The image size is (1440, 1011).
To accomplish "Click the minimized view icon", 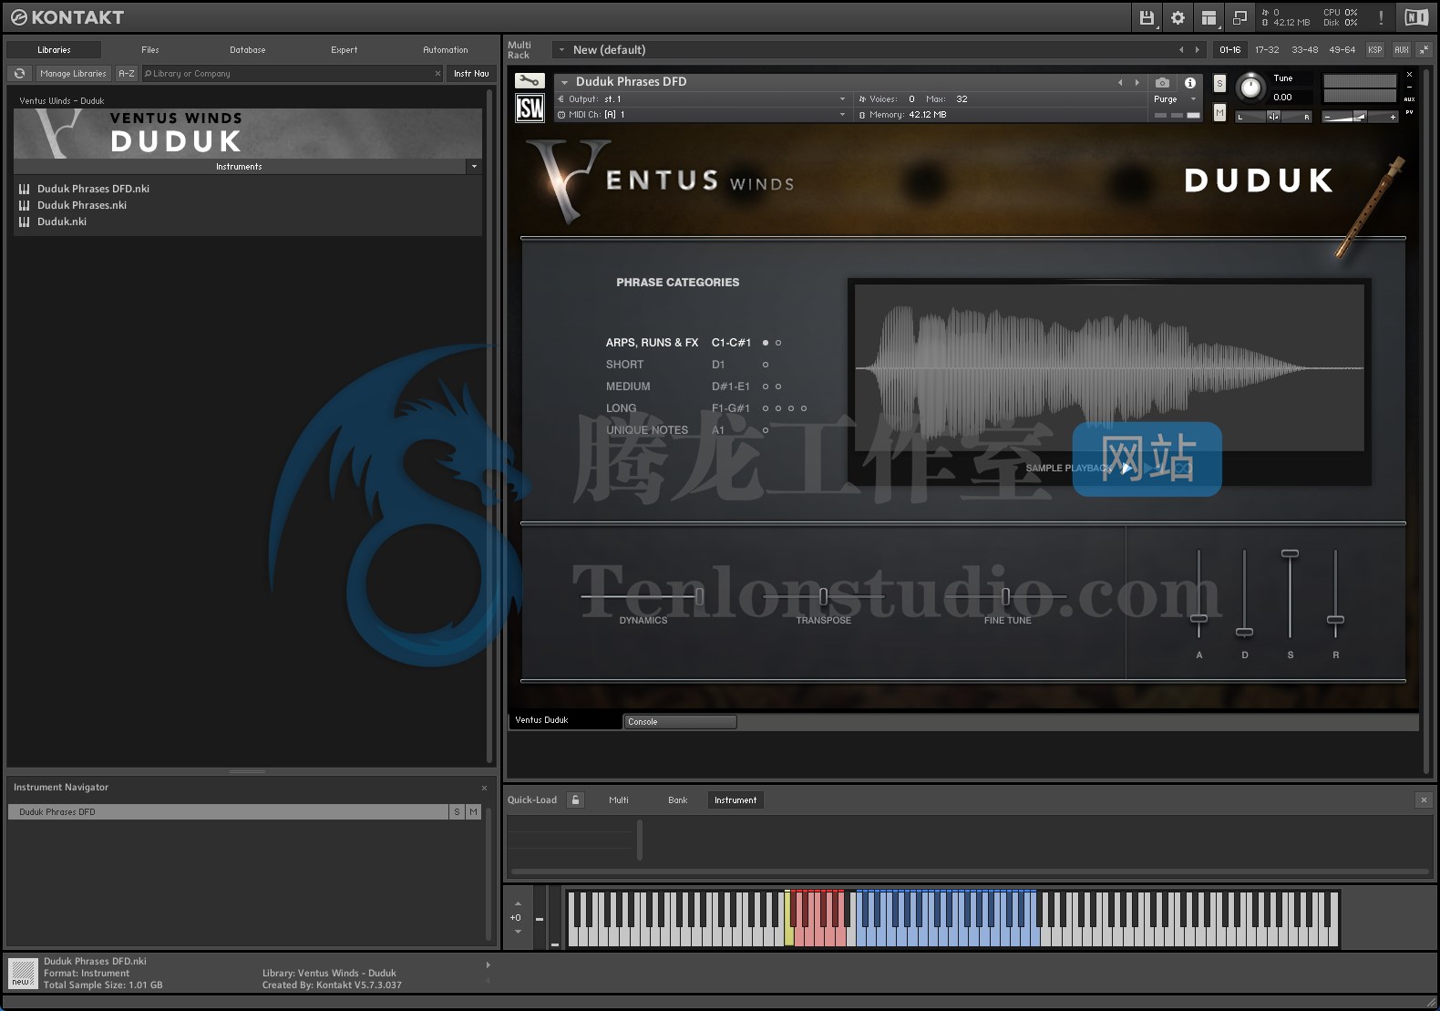I will [x=1239, y=17].
